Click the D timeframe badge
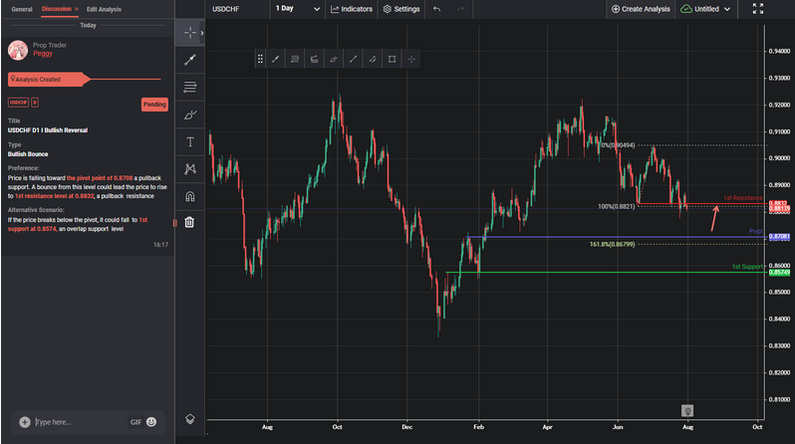Viewport: 795px width, 444px height. [x=35, y=103]
